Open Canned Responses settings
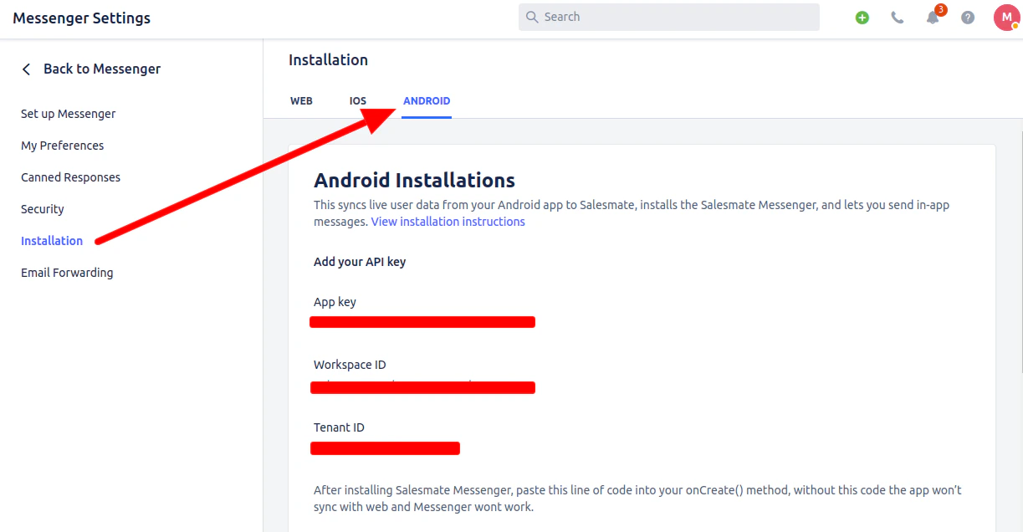1023x532 pixels. [71, 177]
